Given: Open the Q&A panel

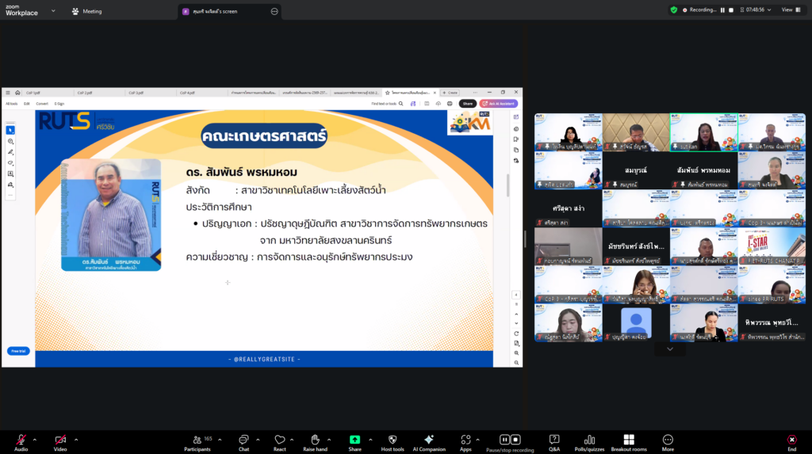Looking at the screenshot, I should point(554,443).
